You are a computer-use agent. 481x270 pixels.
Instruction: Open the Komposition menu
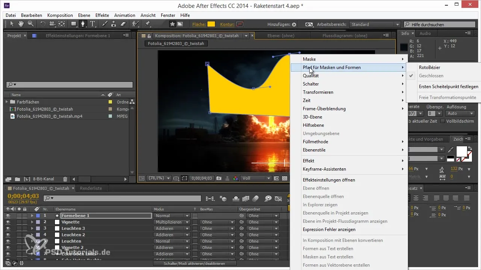[60, 15]
